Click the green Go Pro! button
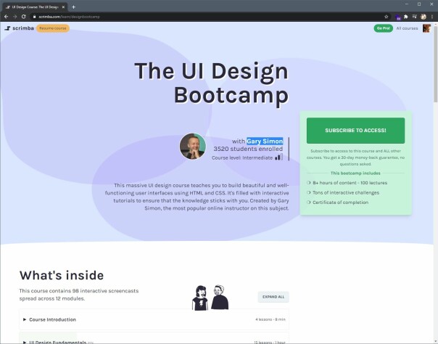This screenshot has width=438, height=344. pyautogui.click(x=383, y=28)
